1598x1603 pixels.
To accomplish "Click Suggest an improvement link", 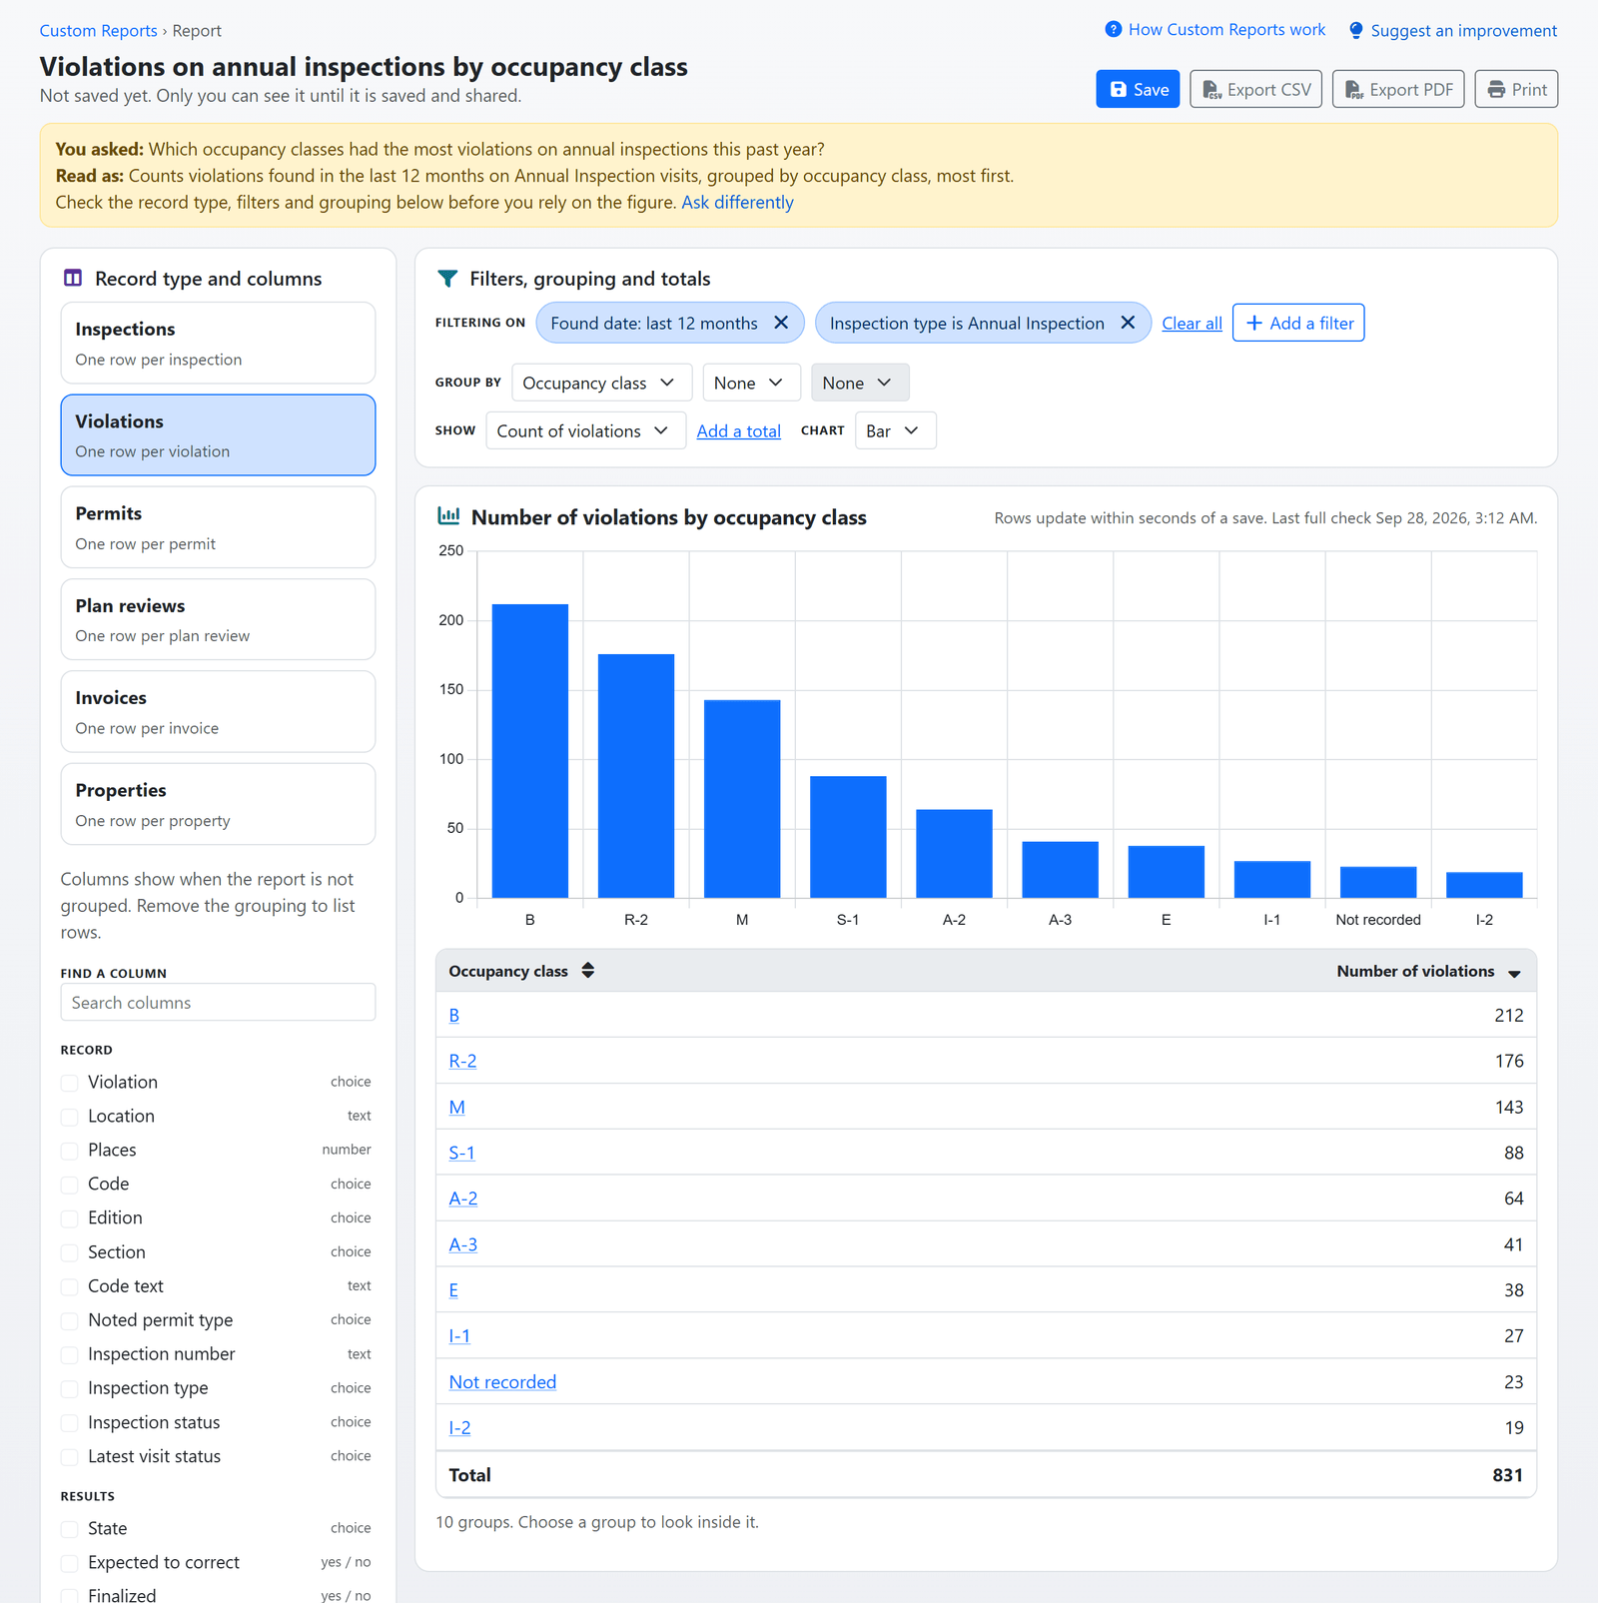I will point(1452,30).
